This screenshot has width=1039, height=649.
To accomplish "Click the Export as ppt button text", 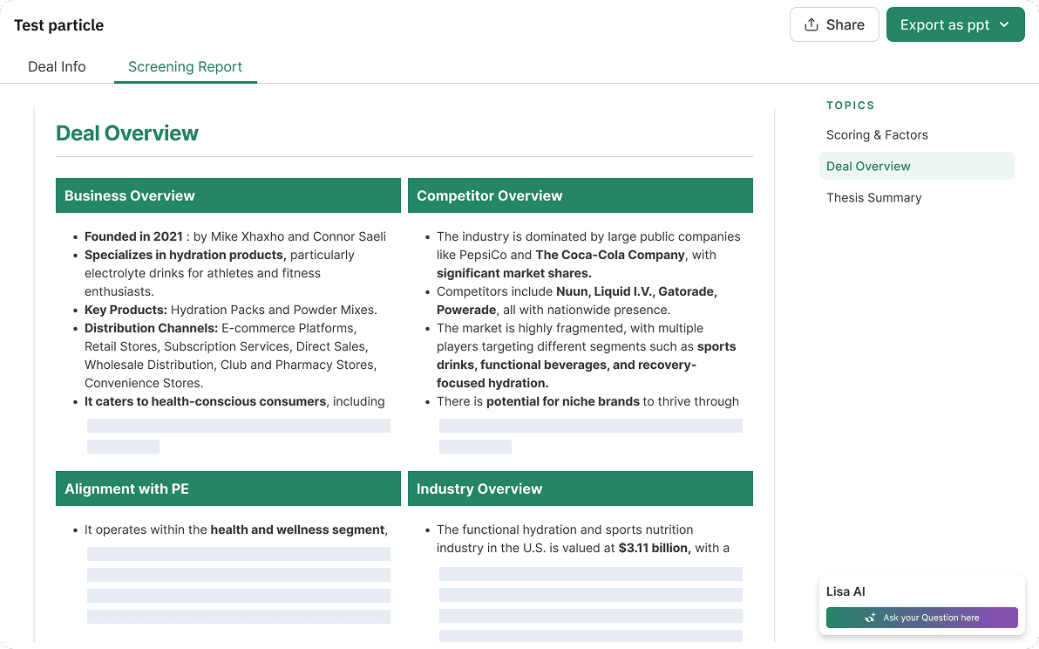I will coord(944,24).
